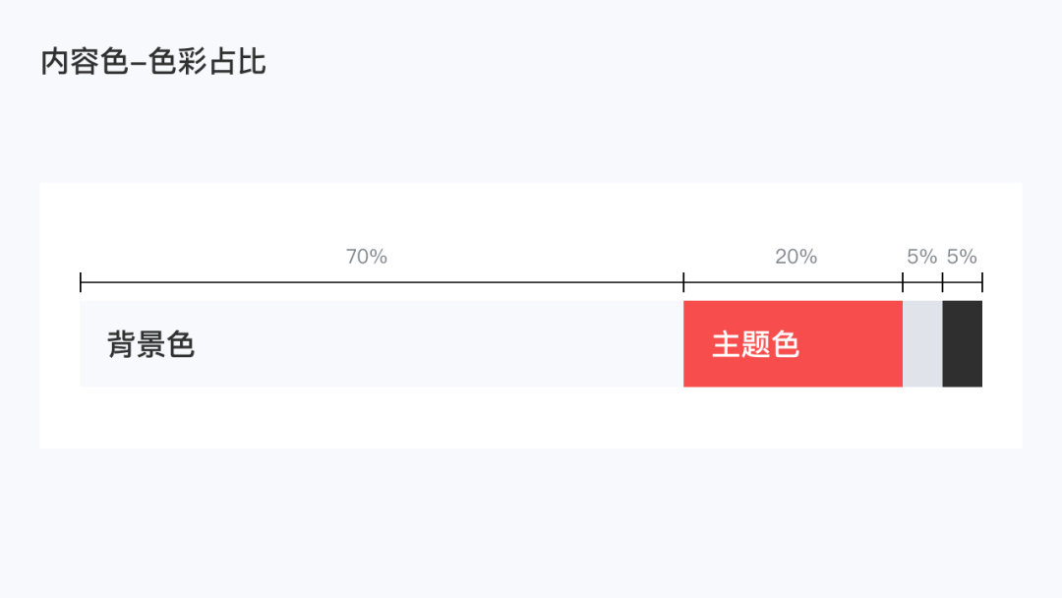Image resolution: width=1062 pixels, height=598 pixels.
Task: Click the last 5% label above black segment
Action: click(x=962, y=257)
